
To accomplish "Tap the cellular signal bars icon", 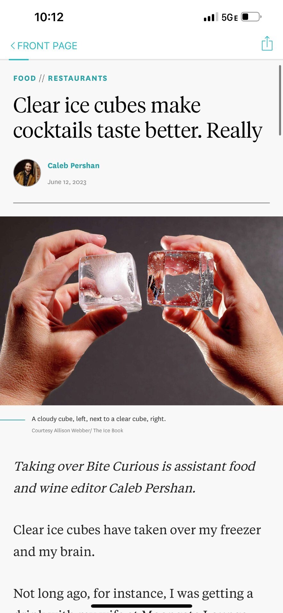I will [211, 17].
